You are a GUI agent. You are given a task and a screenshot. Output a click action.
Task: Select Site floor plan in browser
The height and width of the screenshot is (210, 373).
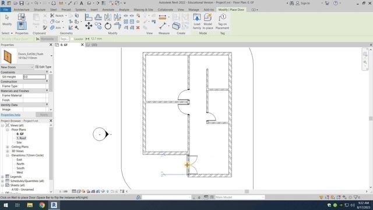(x=19, y=142)
